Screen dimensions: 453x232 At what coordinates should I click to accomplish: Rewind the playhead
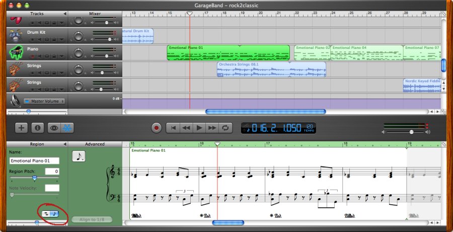tap(186, 128)
